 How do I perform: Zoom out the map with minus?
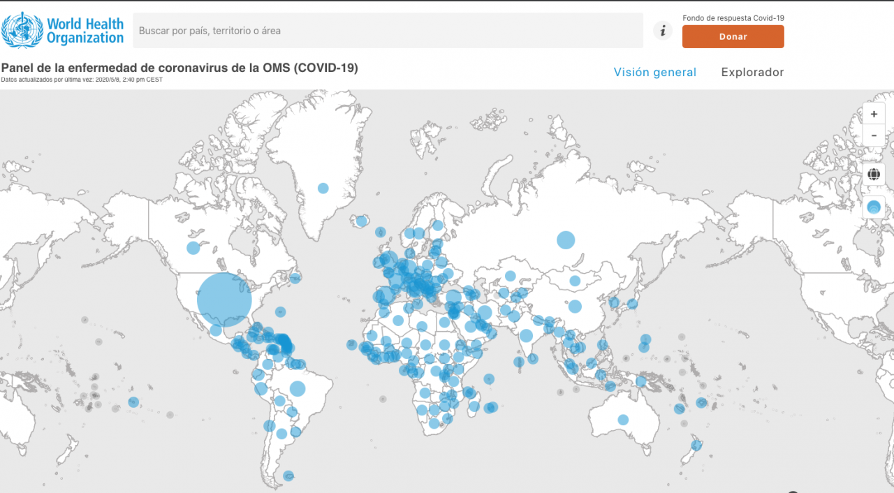[x=874, y=135]
